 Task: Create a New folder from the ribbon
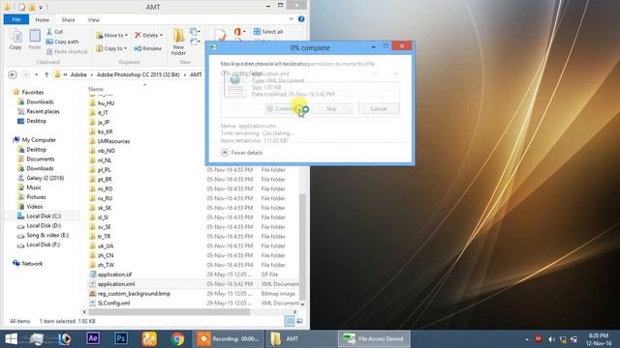click(178, 42)
